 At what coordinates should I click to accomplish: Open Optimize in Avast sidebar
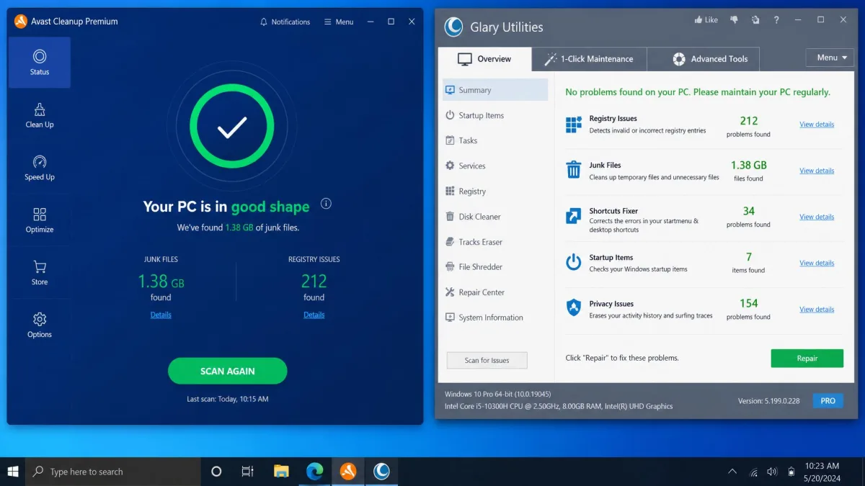tap(40, 220)
